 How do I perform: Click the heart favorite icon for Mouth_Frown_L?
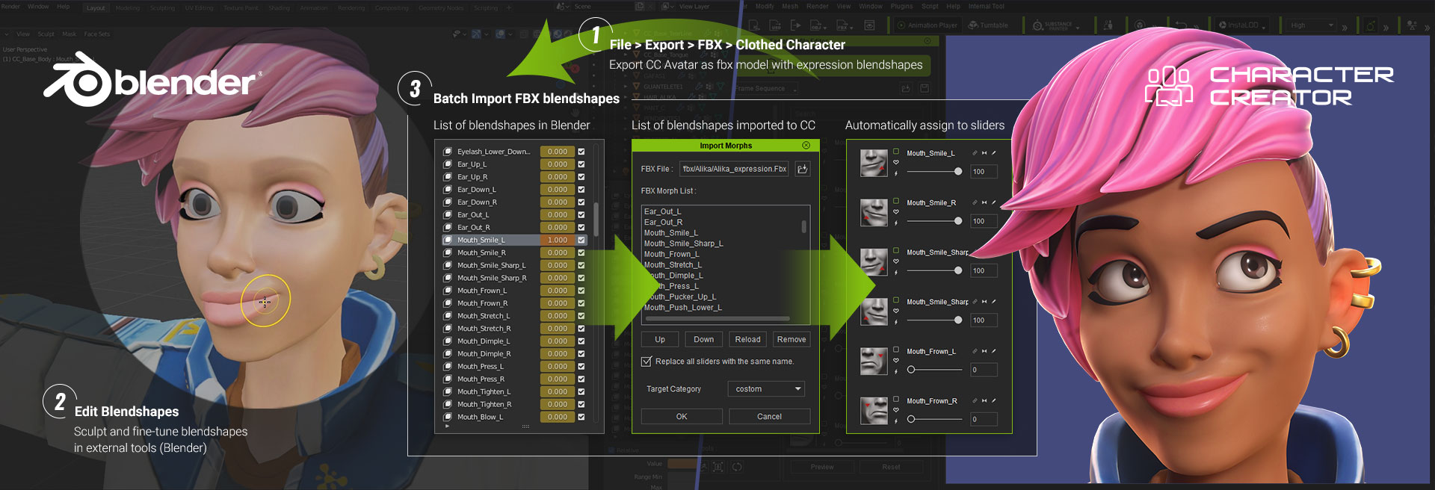896,361
